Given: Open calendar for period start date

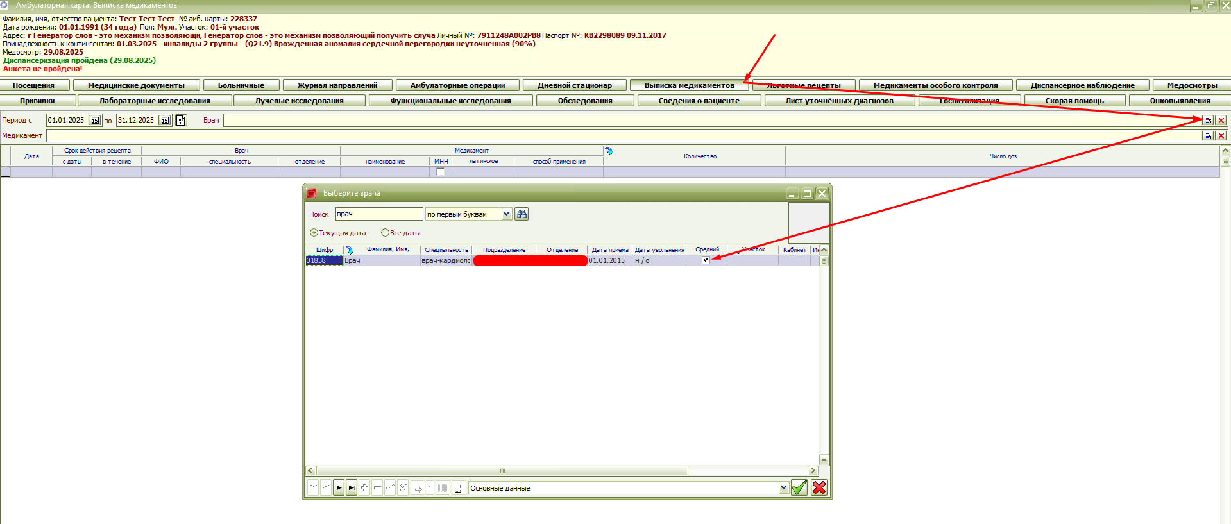Looking at the screenshot, I should (95, 121).
